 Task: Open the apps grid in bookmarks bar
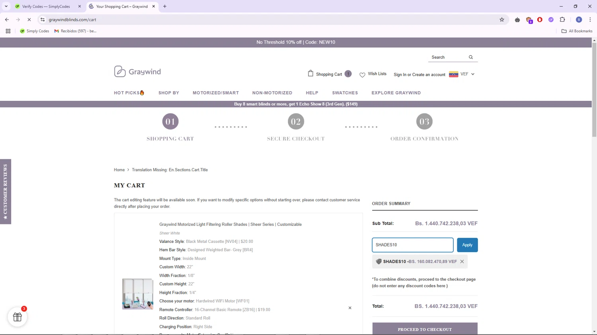pos(8,31)
